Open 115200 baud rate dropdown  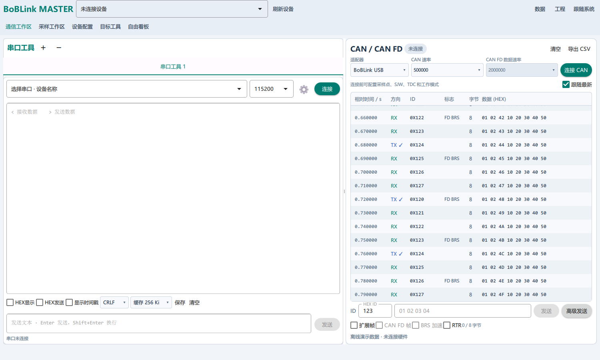272,89
